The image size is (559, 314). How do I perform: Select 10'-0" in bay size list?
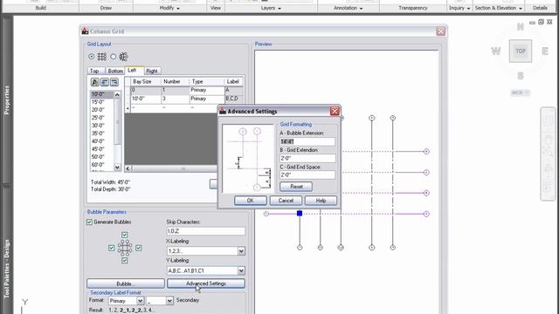(102, 94)
